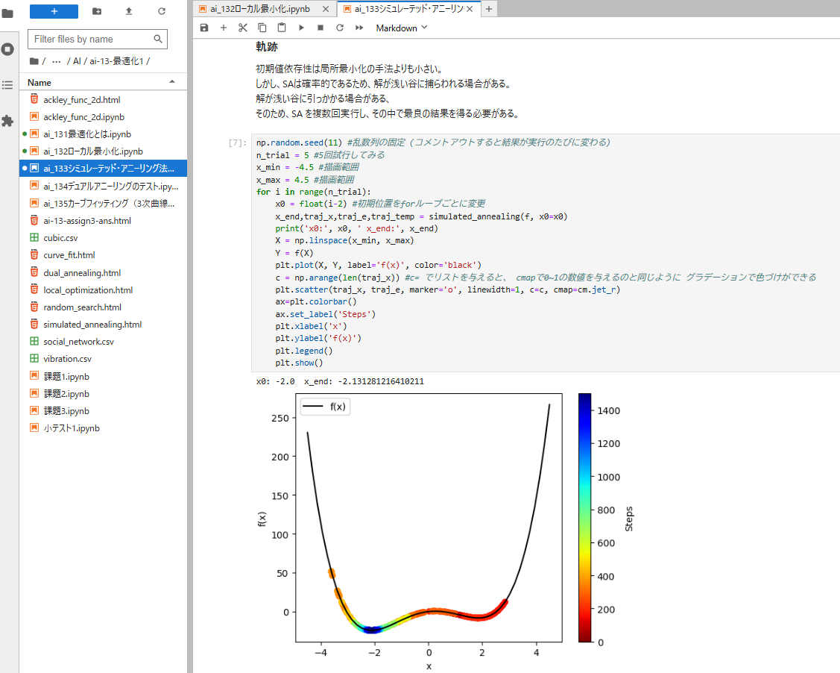Open the extension manager puzzle icon

click(7, 121)
